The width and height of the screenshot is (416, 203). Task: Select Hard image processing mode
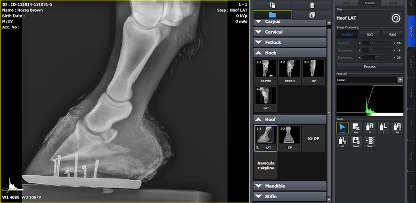tap(392, 34)
